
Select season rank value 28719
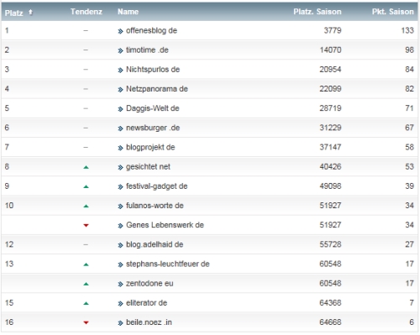tap(330, 108)
